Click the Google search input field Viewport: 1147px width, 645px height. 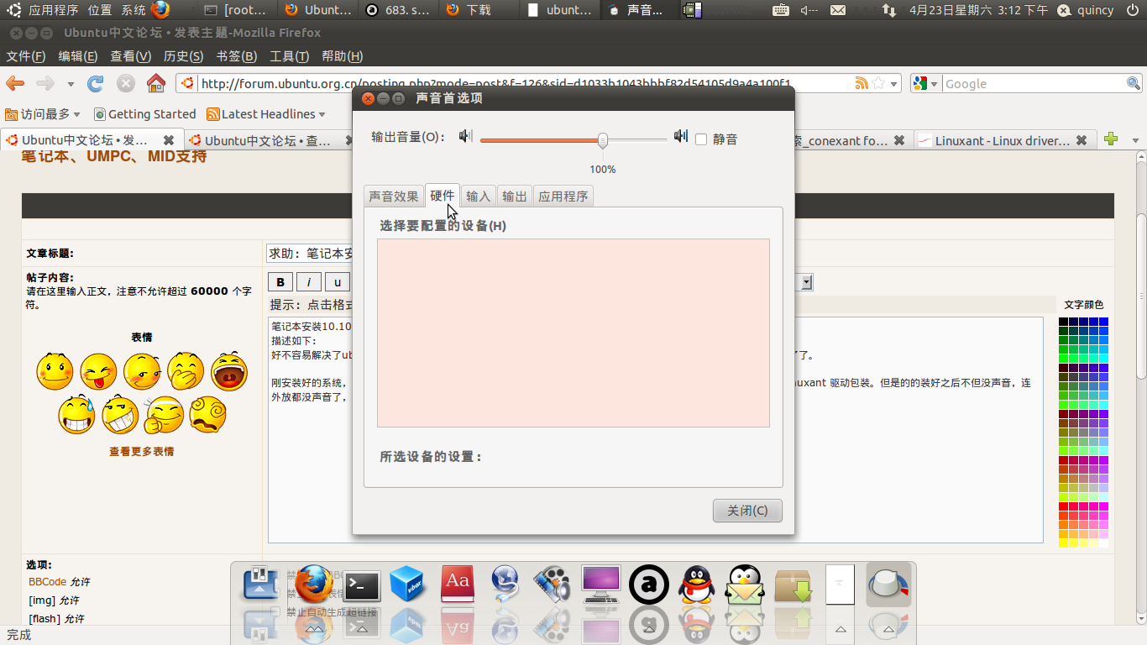point(1033,84)
